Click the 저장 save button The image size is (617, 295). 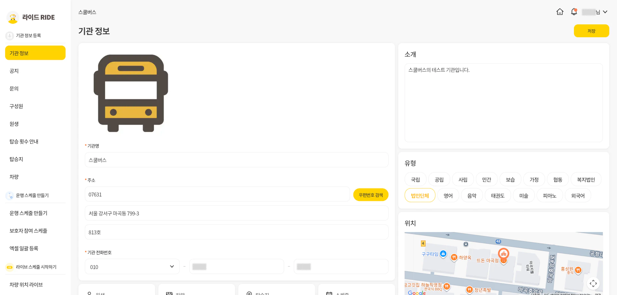(591, 31)
